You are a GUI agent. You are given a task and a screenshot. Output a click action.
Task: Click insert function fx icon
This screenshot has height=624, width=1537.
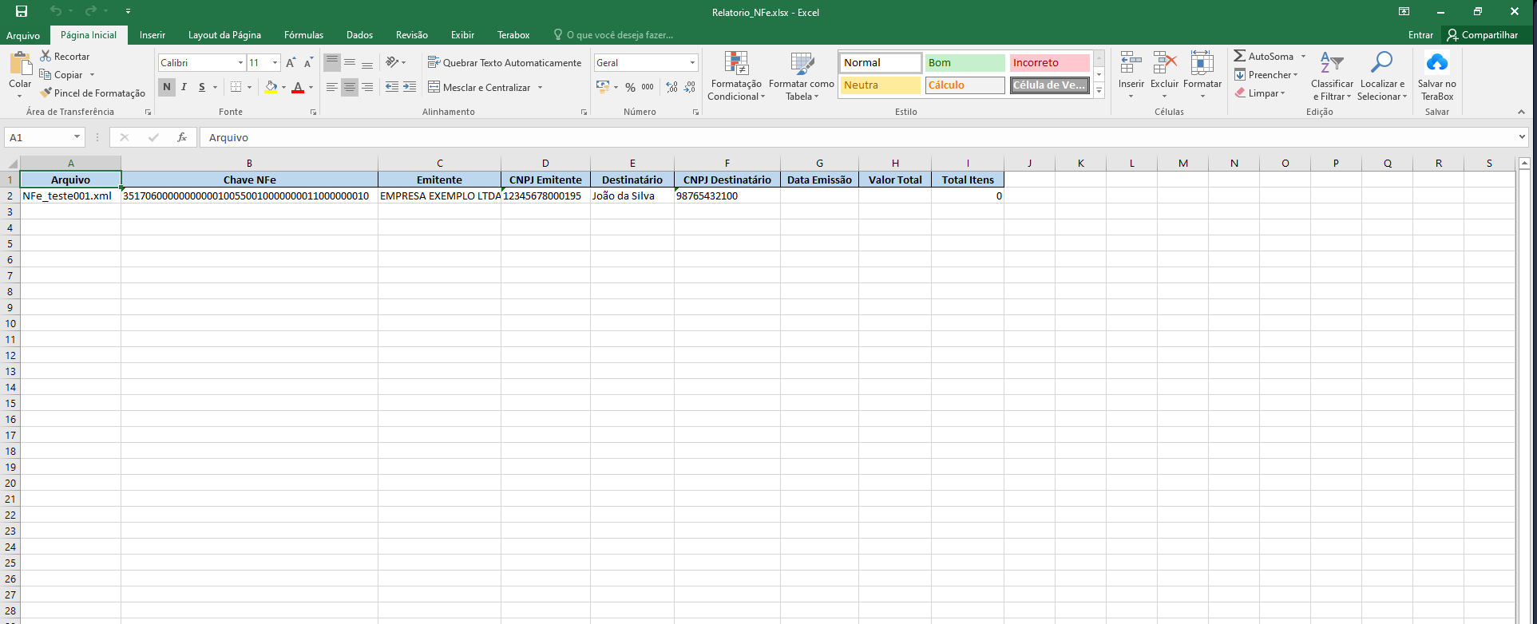182,137
